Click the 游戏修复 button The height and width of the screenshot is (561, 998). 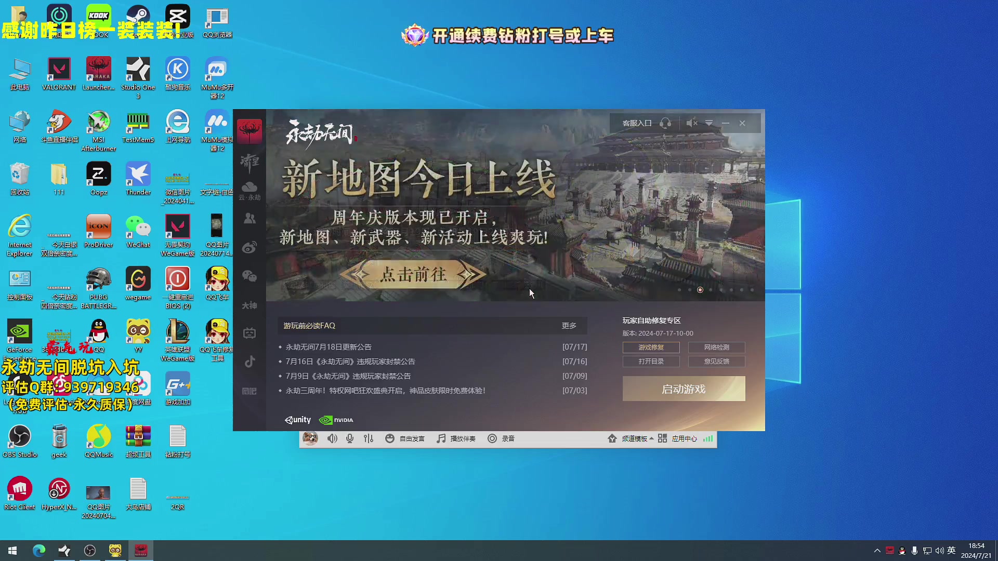(651, 347)
